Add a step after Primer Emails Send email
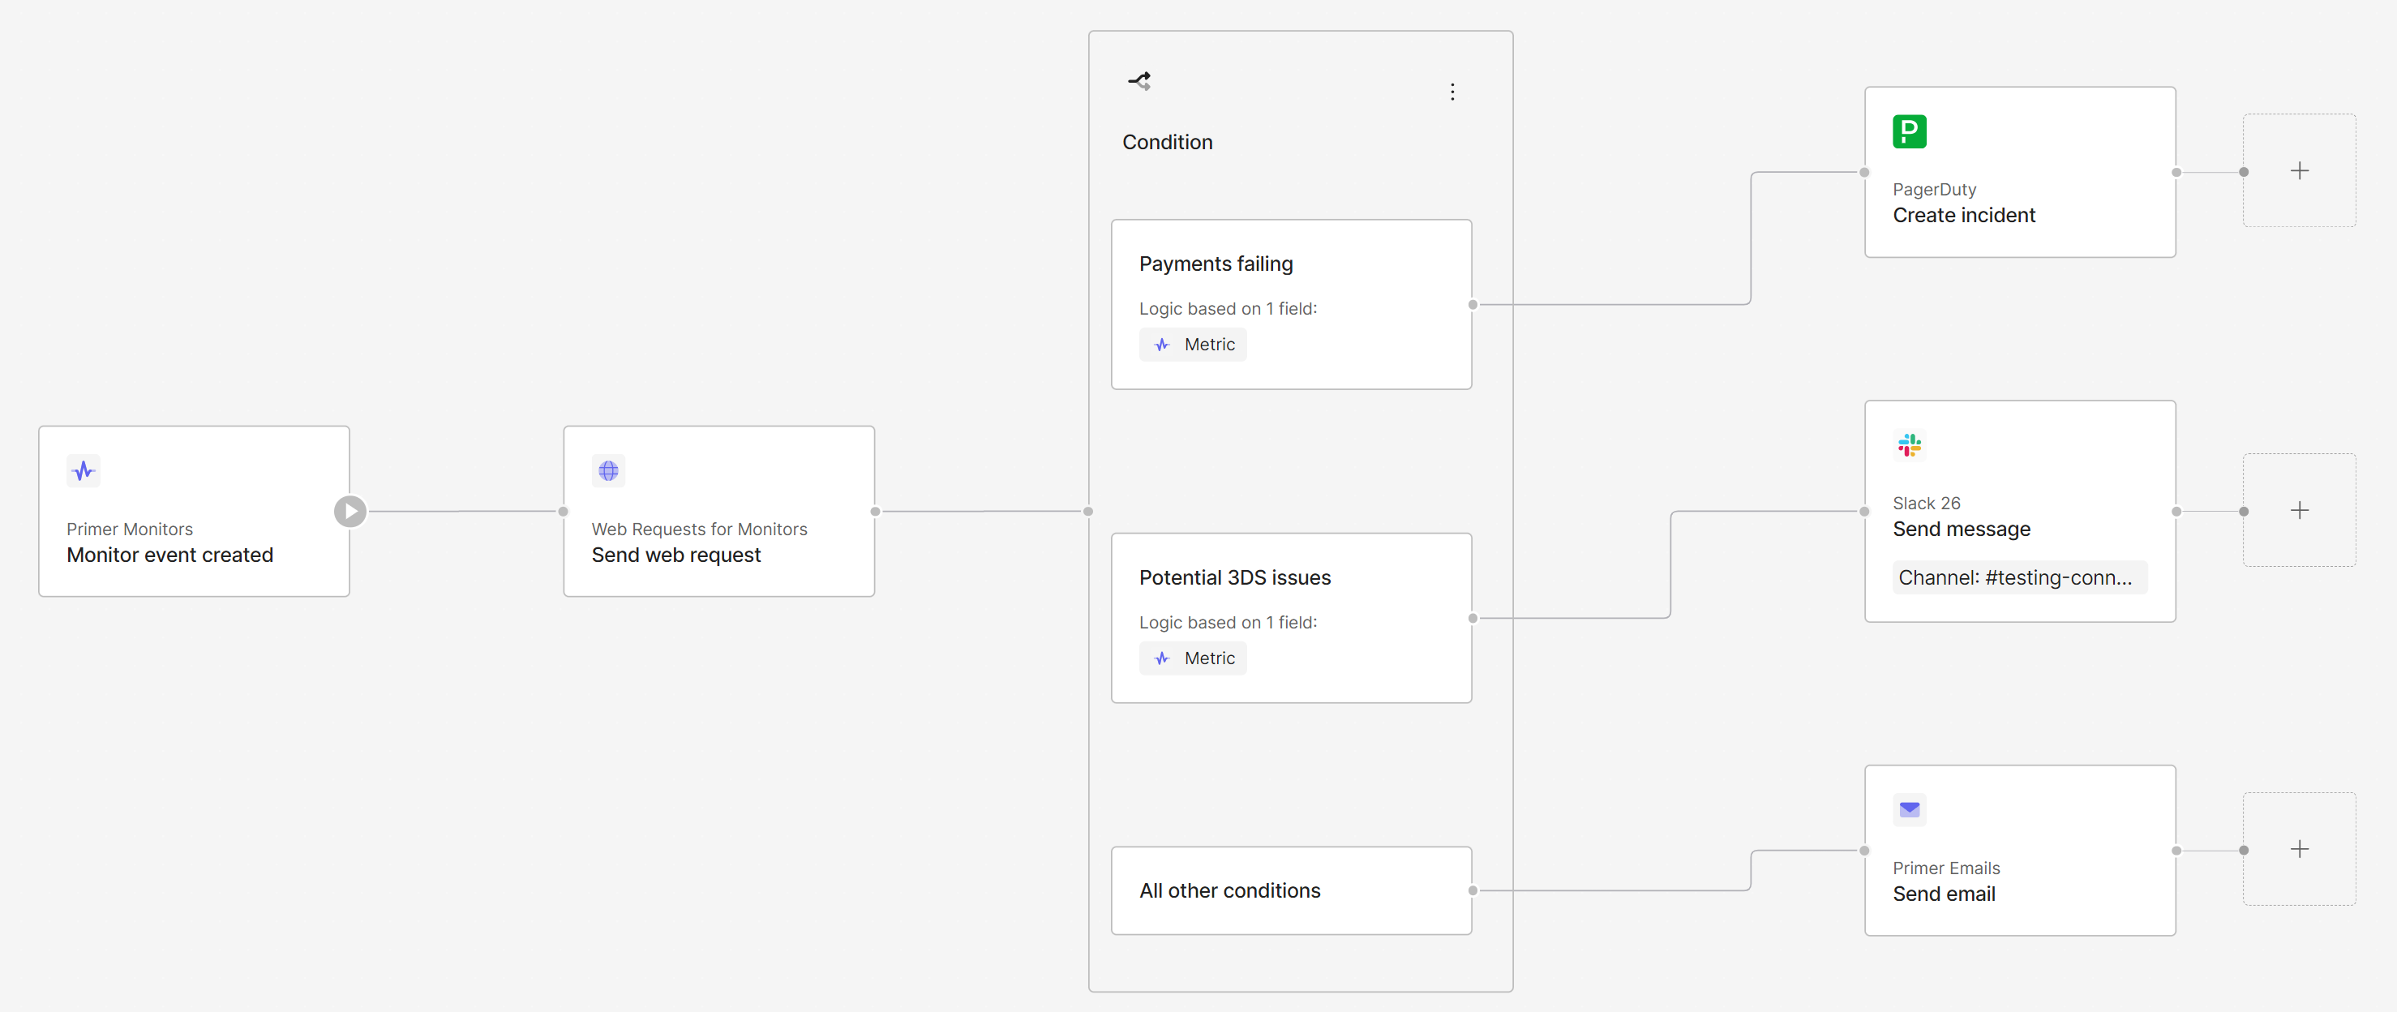The image size is (2397, 1012). 2300,849
